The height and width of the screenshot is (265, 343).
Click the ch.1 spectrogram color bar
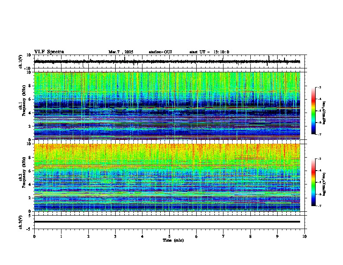pos(314,111)
